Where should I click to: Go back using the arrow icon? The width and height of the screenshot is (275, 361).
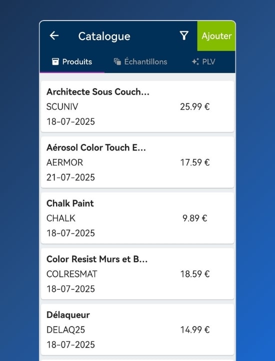tap(54, 36)
